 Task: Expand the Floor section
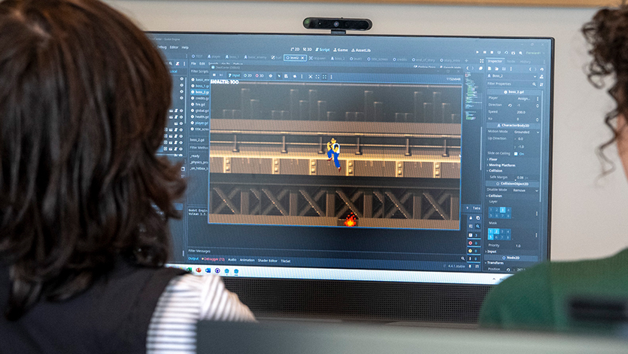pos(493,160)
